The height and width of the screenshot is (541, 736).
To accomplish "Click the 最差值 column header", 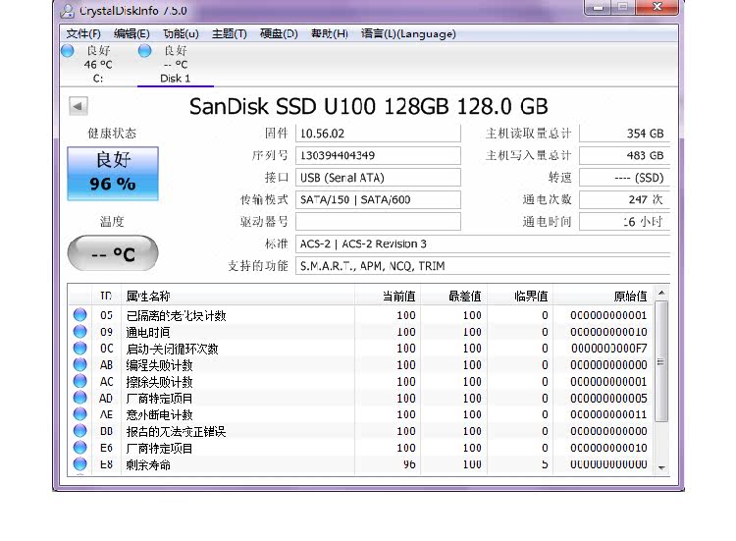I will click(x=454, y=296).
